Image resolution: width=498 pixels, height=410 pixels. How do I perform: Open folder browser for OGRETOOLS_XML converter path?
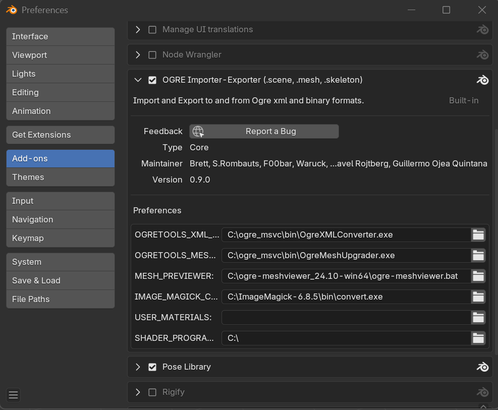pyautogui.click(x=479, y=235)
